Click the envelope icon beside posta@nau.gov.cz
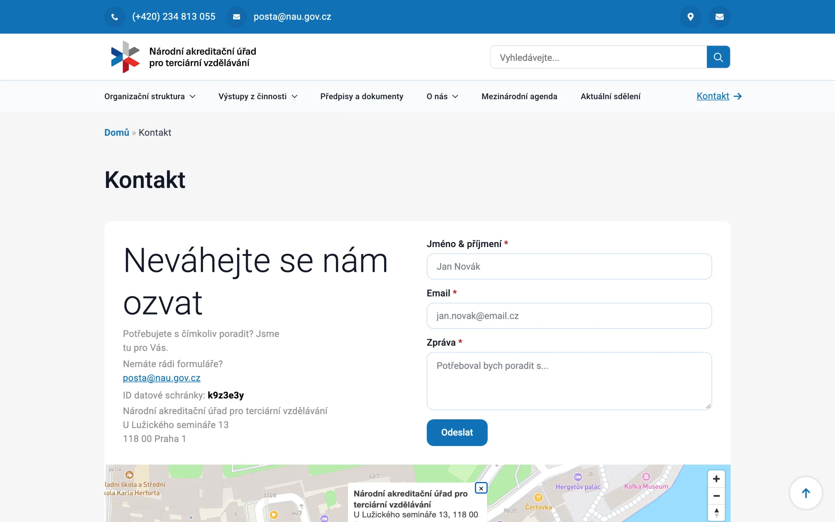This screenshot has width=835, height=522. point(236,17)
